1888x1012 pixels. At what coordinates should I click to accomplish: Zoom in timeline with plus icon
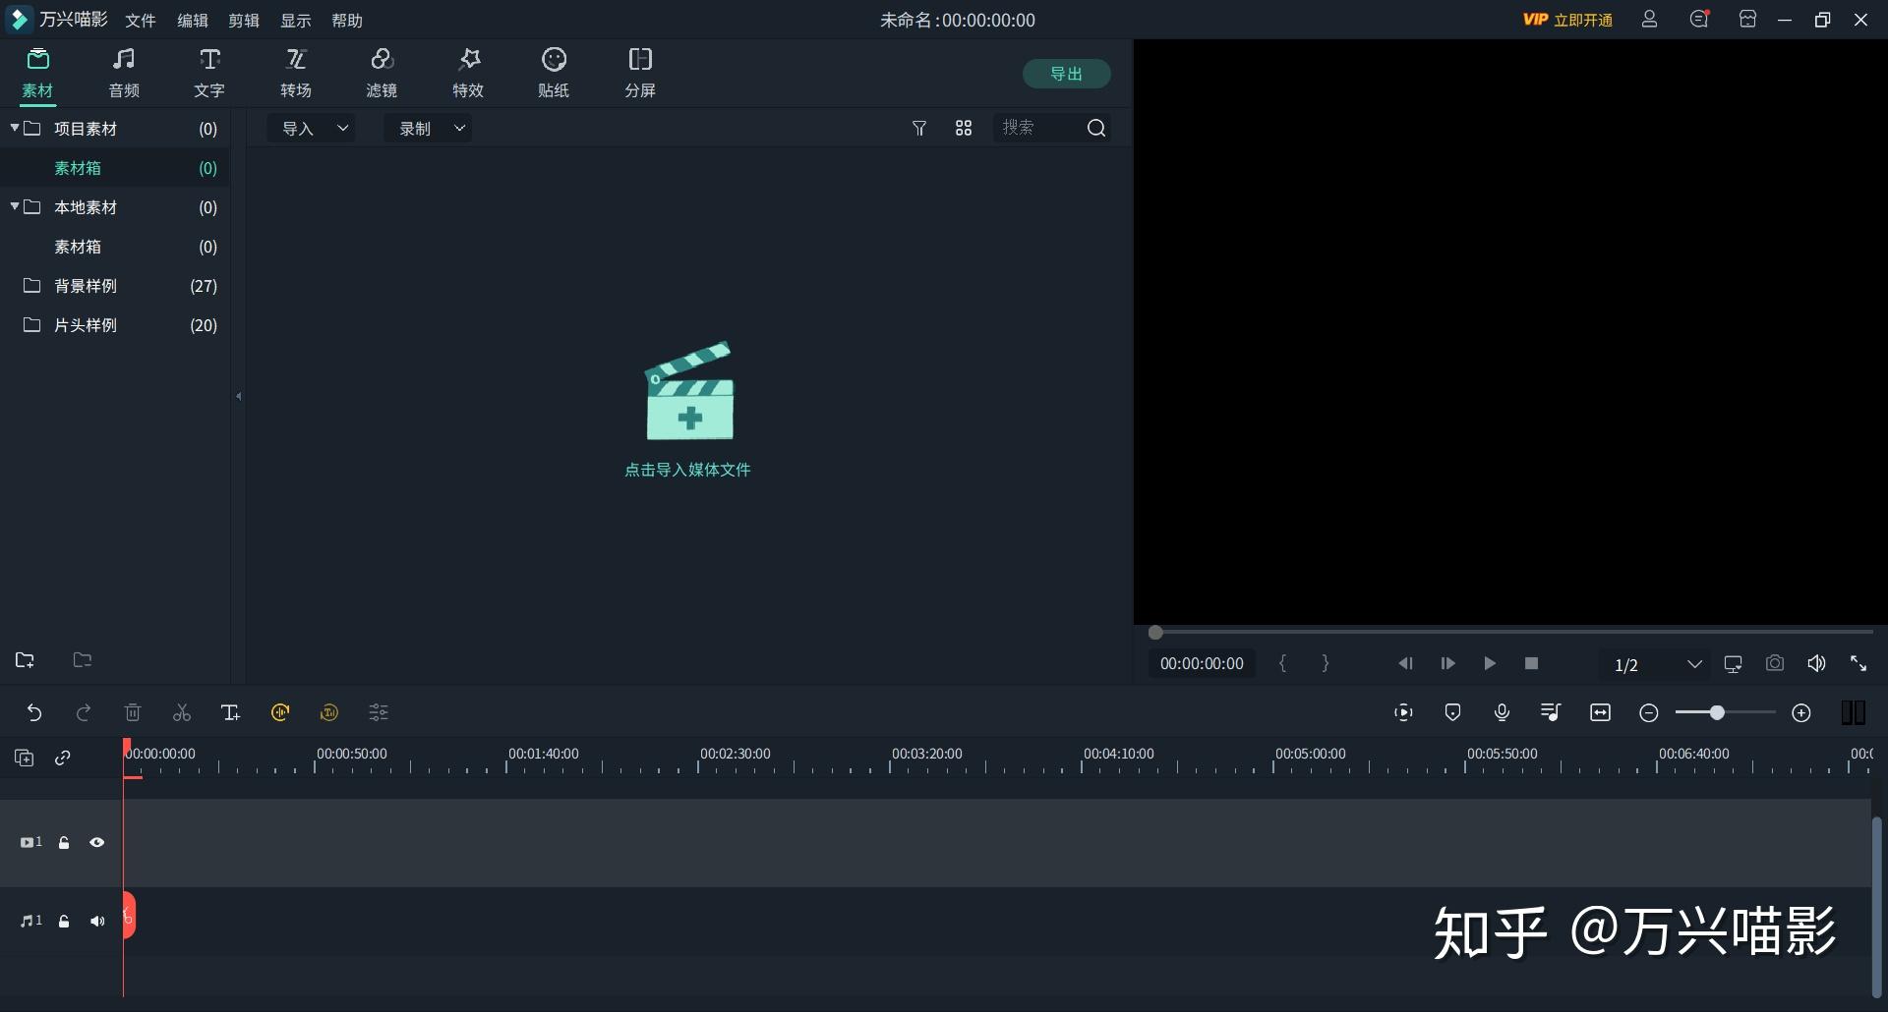[x=1801, y=712]
